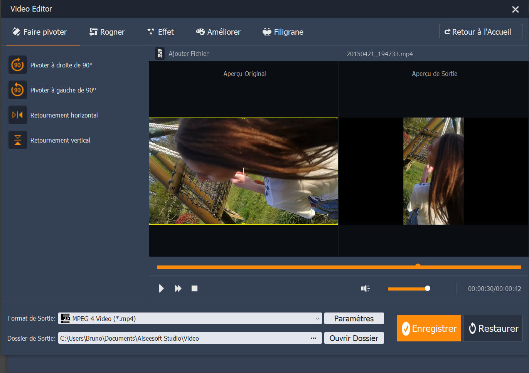Stop video playback
Image resolution: width=529 pixels, height=373 pixels.
pos(195,288)
